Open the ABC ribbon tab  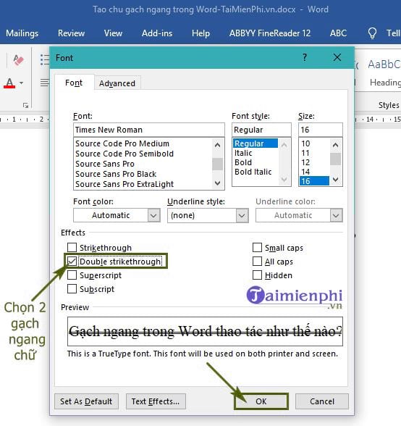(338, 33)
